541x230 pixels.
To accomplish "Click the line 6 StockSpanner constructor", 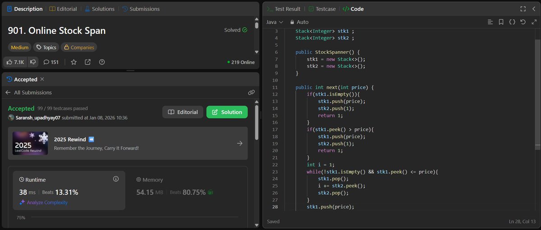I will pos(327,52).
